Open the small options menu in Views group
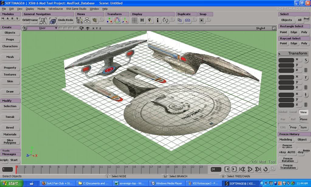Viewport: 311px width, 187px height. tap(101, 19)
